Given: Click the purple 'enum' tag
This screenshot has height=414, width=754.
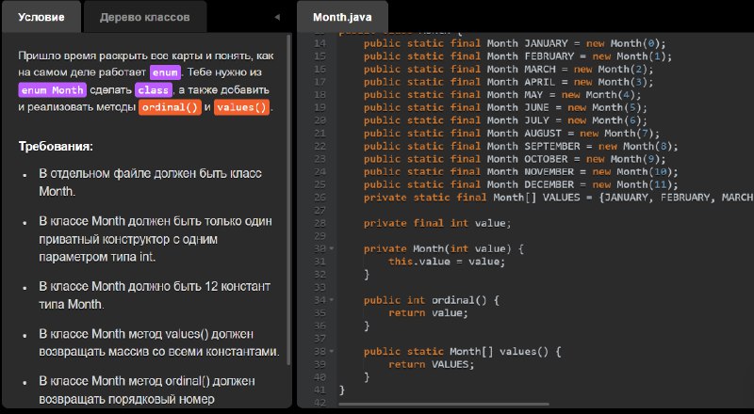Looking at the screenshot, I should pos(166,73).
